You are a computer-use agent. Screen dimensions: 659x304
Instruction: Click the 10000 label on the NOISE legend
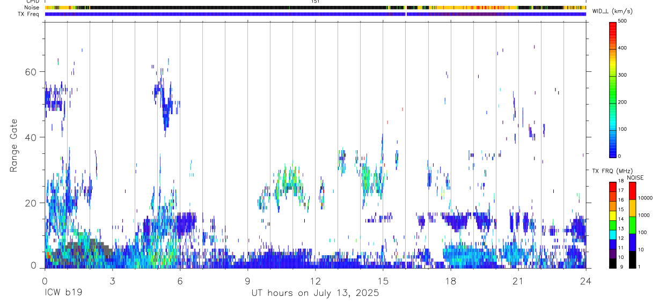(646, 198)
